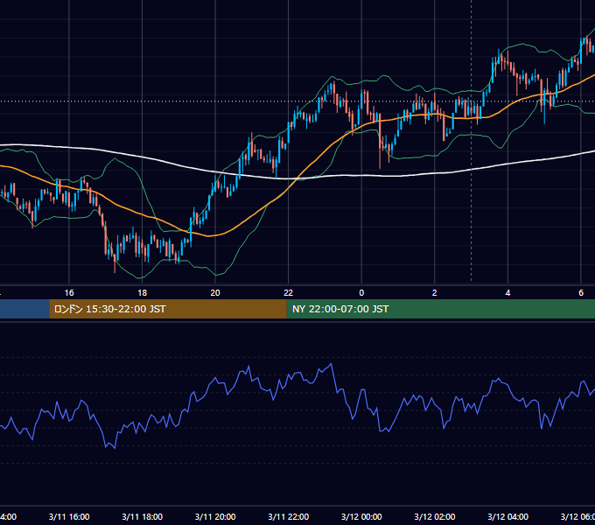
Task: Click the '4' hour label on chart axis
Action: point(507,293)
